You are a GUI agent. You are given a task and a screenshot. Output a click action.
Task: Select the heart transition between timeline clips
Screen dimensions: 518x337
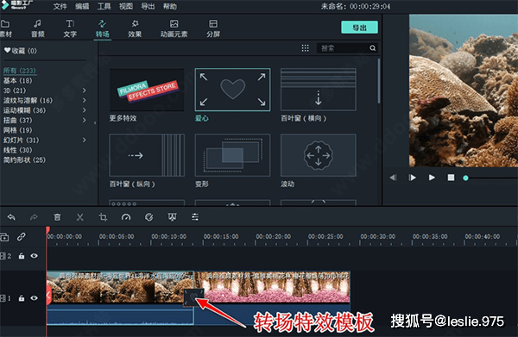tap(194, 297)
